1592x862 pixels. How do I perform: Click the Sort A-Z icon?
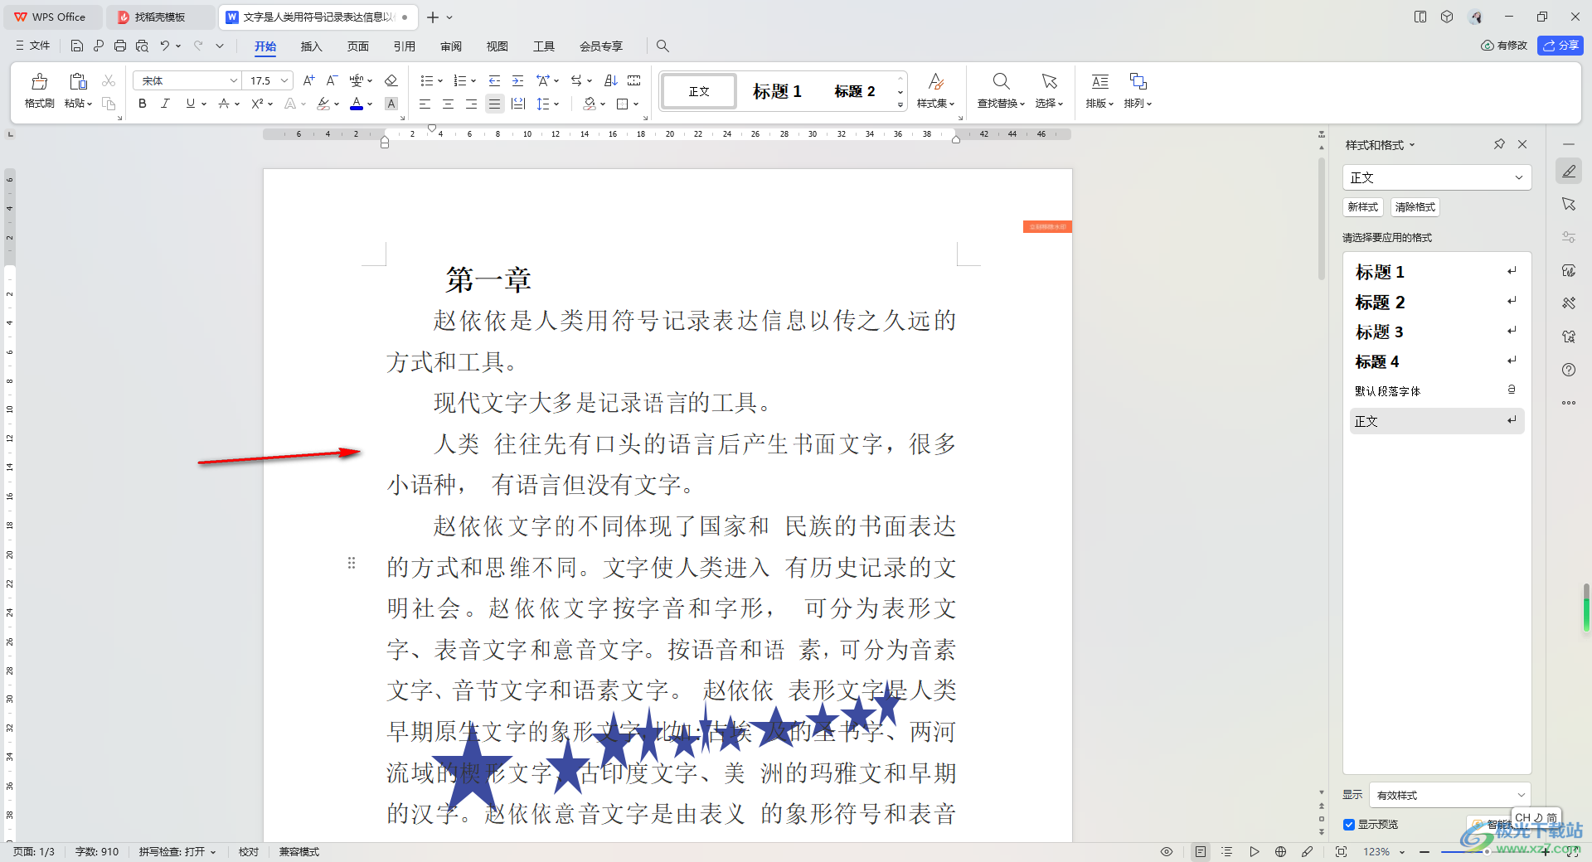(611, 80)
